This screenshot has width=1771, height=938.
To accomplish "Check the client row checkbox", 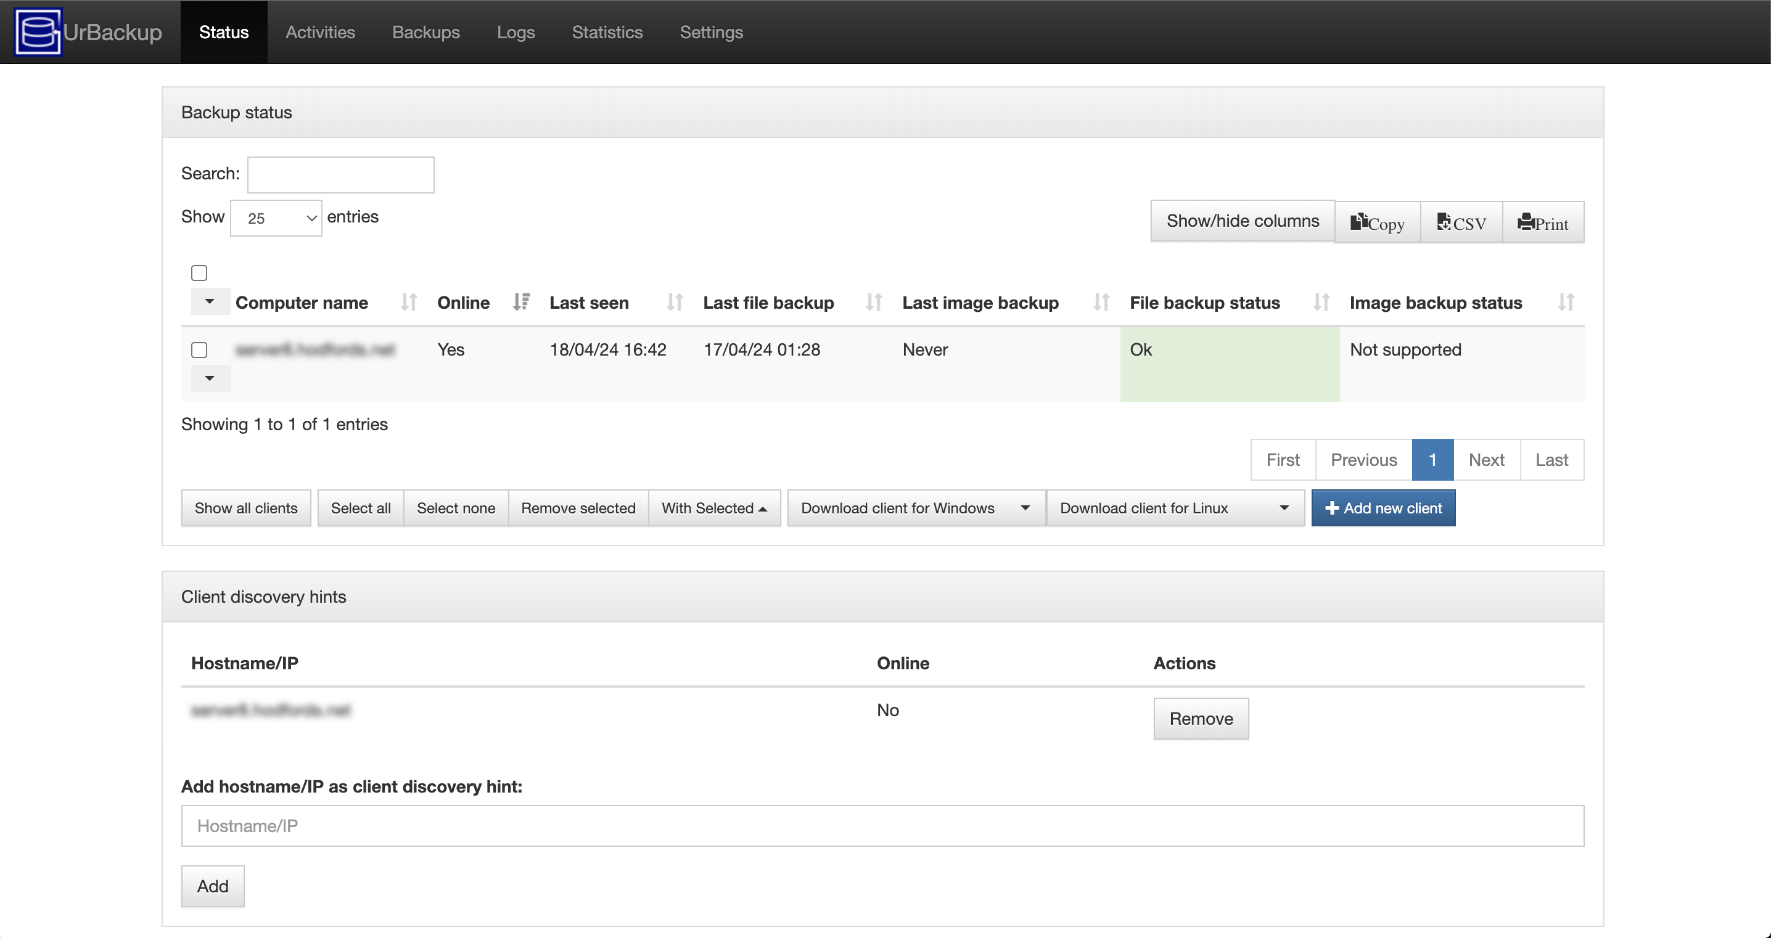I will [199, 350].
